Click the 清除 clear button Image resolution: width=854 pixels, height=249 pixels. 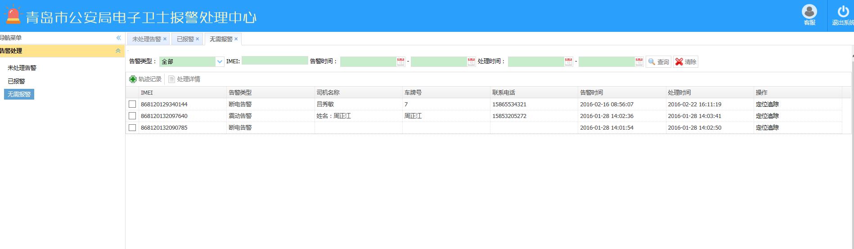(686, 62)
